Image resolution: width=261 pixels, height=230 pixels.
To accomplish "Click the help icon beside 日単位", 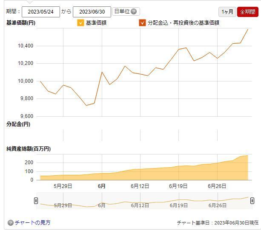I will click(134, 12).
